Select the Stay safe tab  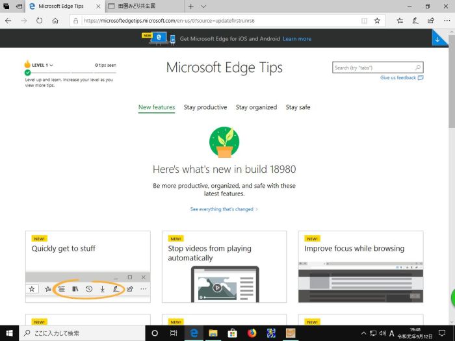coord(298,107)
